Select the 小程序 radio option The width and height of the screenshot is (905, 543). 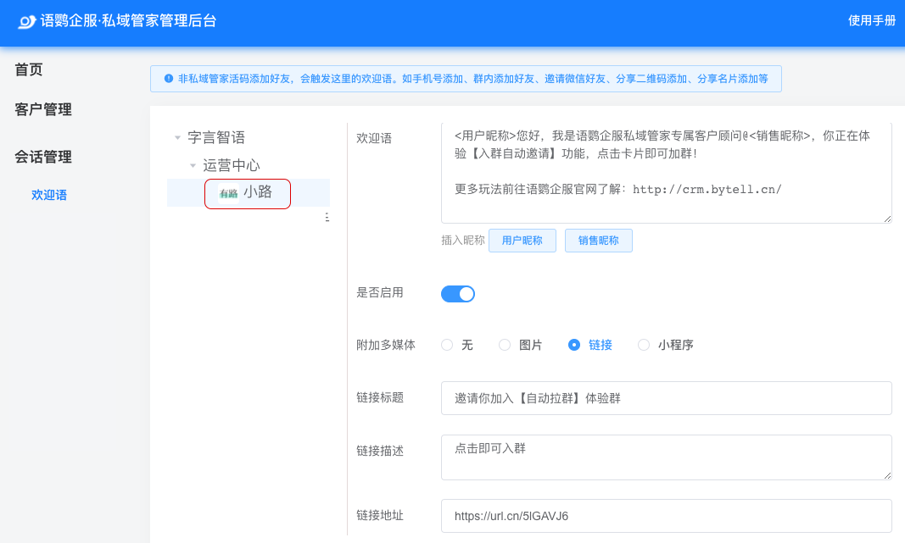[644, 345]
